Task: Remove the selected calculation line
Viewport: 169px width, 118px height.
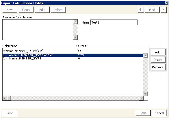Action: click(158, 67)
